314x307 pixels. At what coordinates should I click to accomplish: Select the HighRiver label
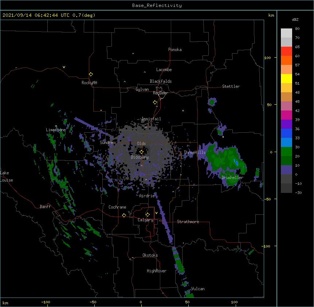click(157, 271)
